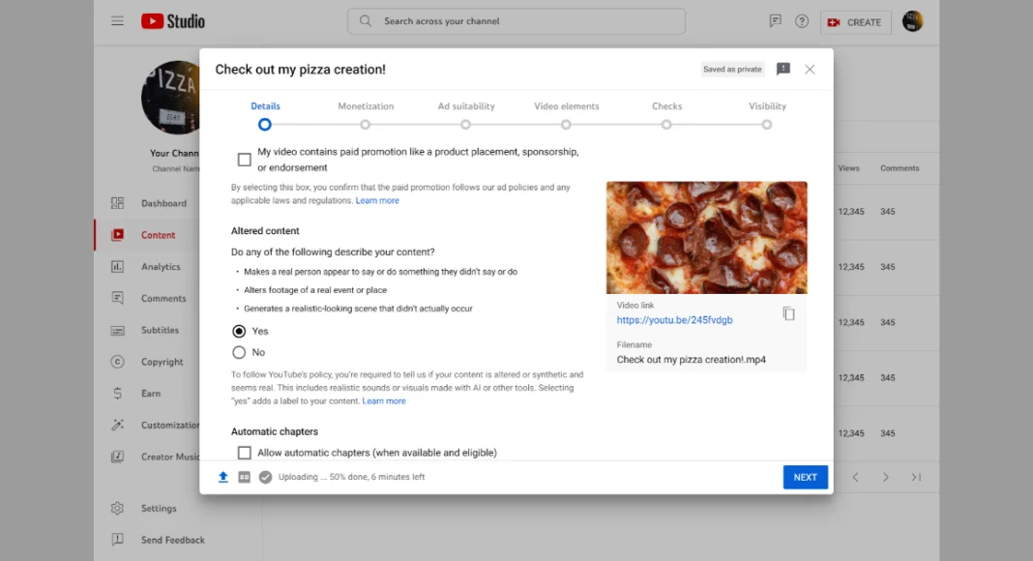
Task: Open Analytics in the sidebar
Action: pos(161,267)
